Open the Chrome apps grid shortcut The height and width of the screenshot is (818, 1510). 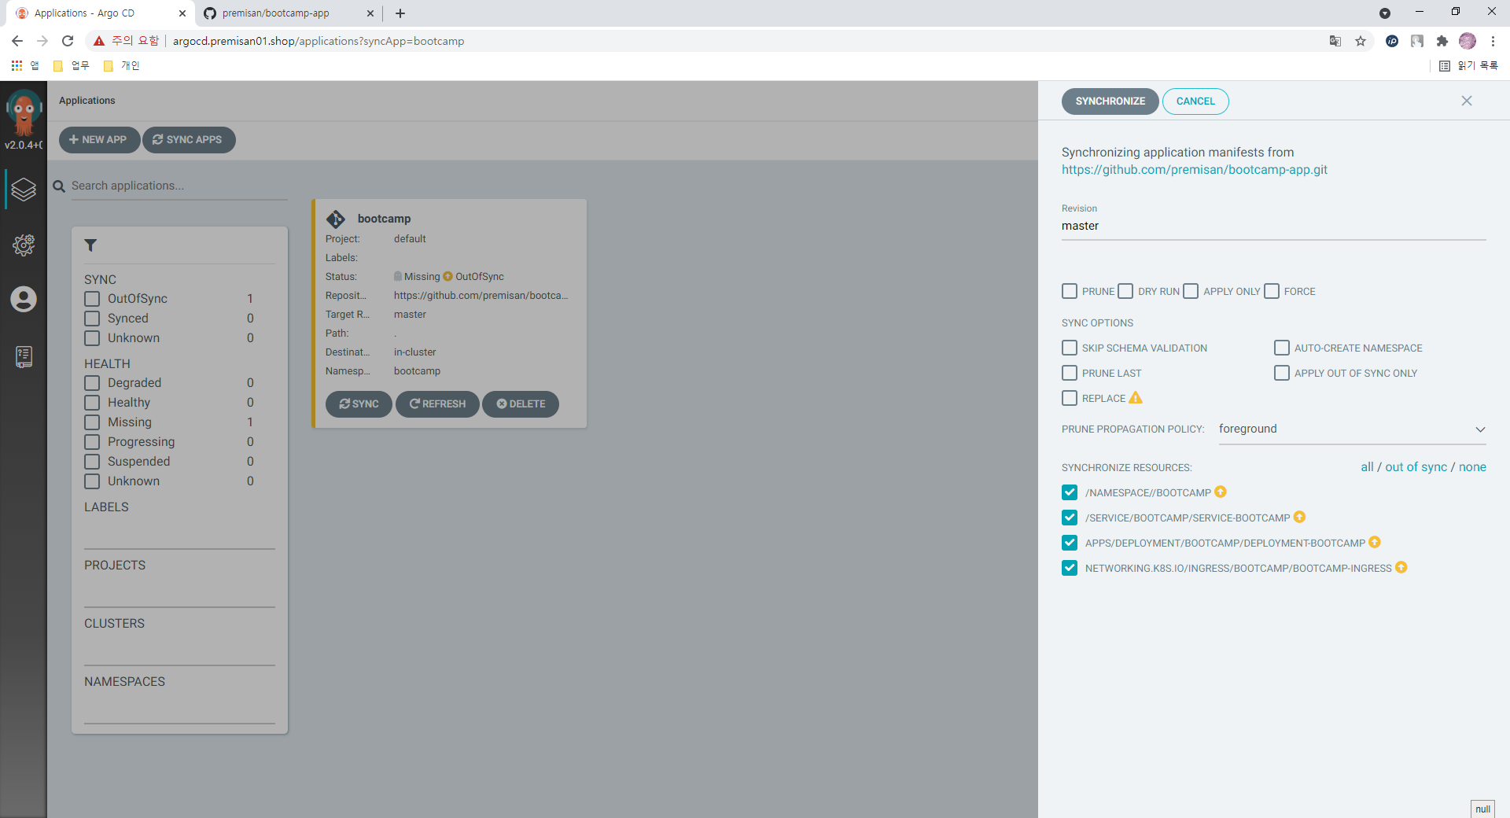pos(17,66)
